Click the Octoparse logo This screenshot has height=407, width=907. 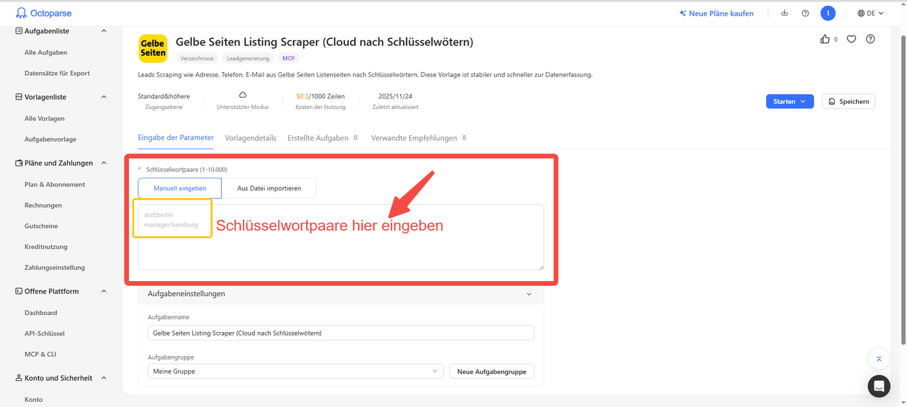point(44,13)
